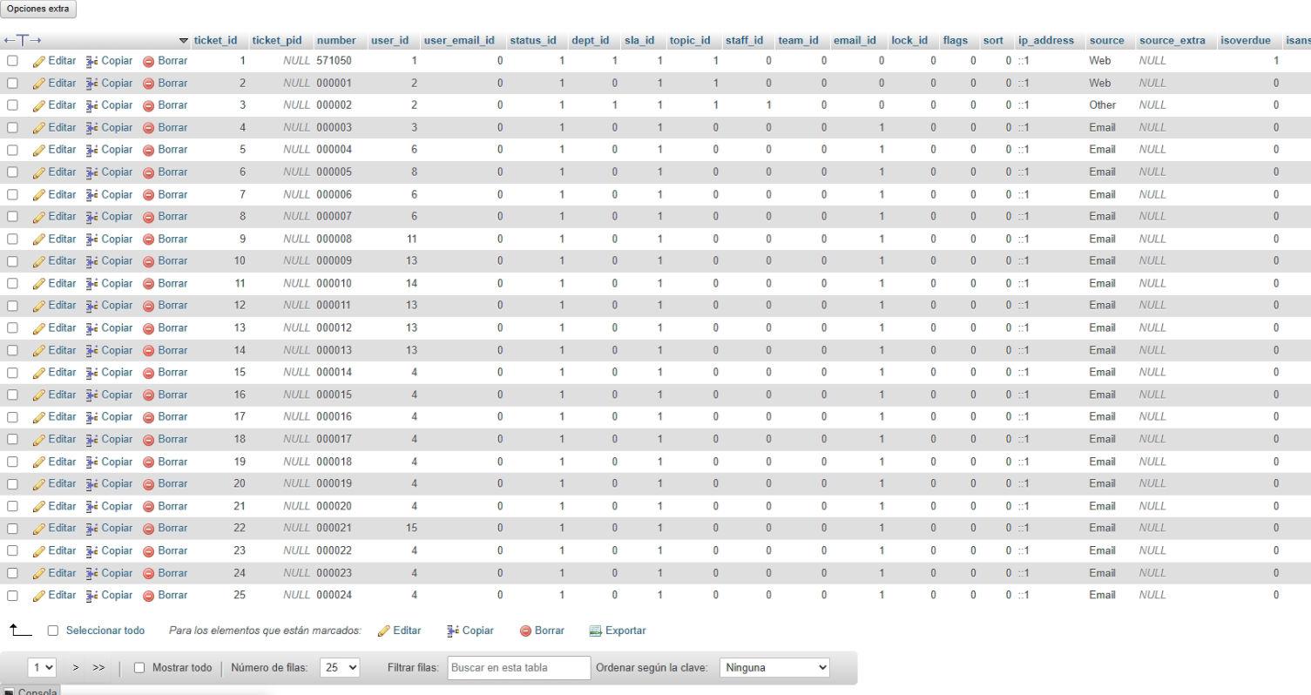Image resolution: width=1311 pixels, height=695 pixels.
Task: Click the pencil Edit icon for ticket_id 25
Action: [38, 596]
